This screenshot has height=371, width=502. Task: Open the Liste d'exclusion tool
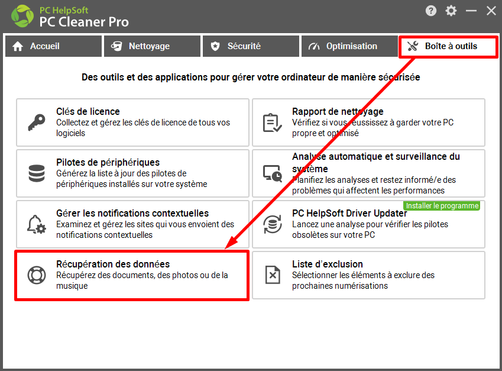click(x=368, y=275)
